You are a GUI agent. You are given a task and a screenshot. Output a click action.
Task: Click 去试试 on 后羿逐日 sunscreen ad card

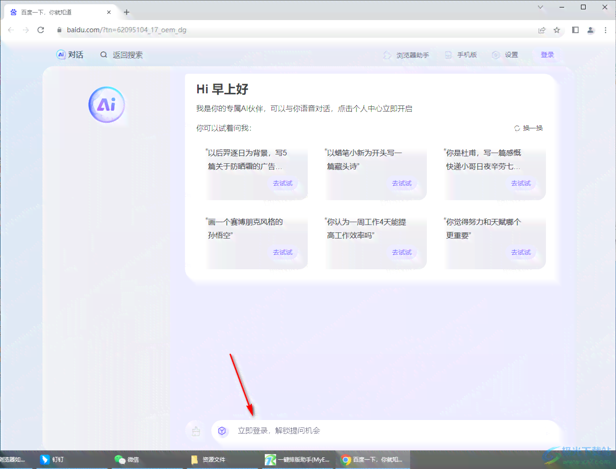click(283, 183)
